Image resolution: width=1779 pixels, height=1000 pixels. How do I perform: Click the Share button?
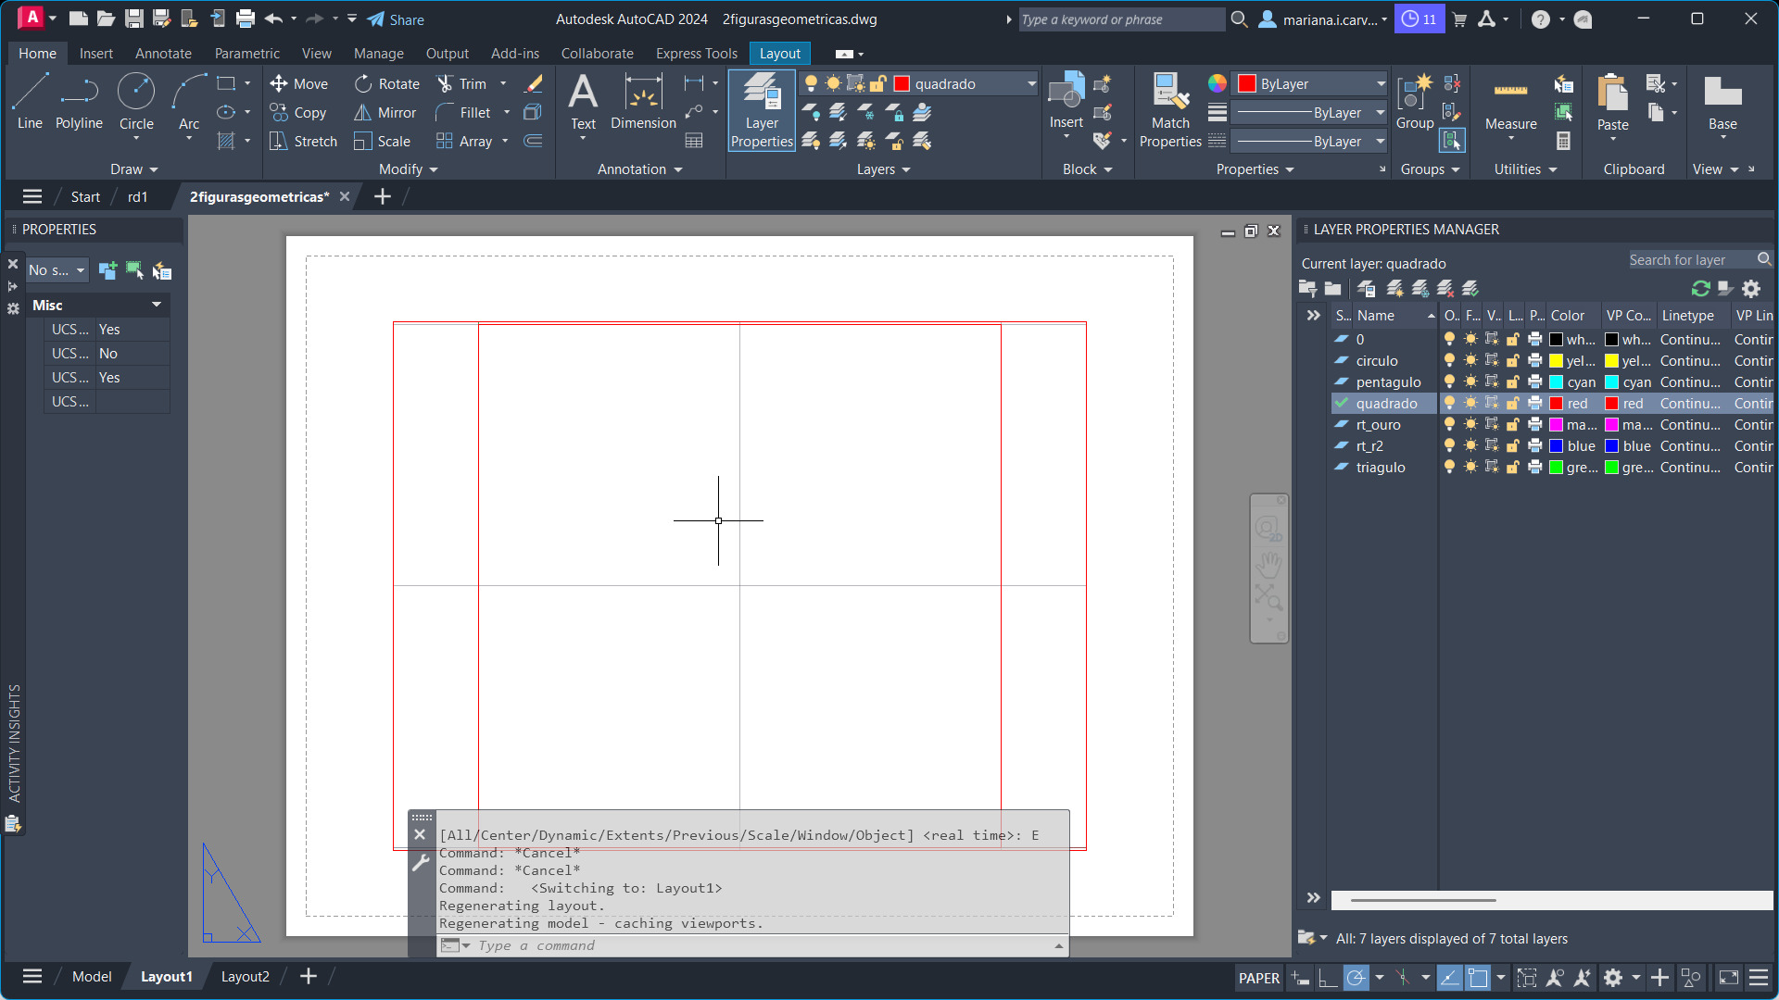pyautogui.click(x=396, y=19)
